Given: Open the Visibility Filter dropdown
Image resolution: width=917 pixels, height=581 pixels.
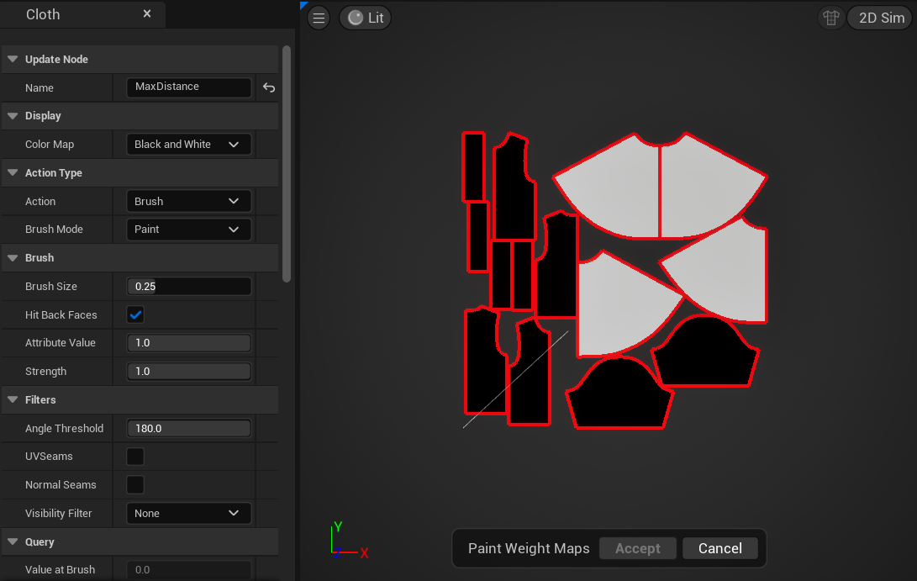Looking at the screenshot, I should pos(188,514).
